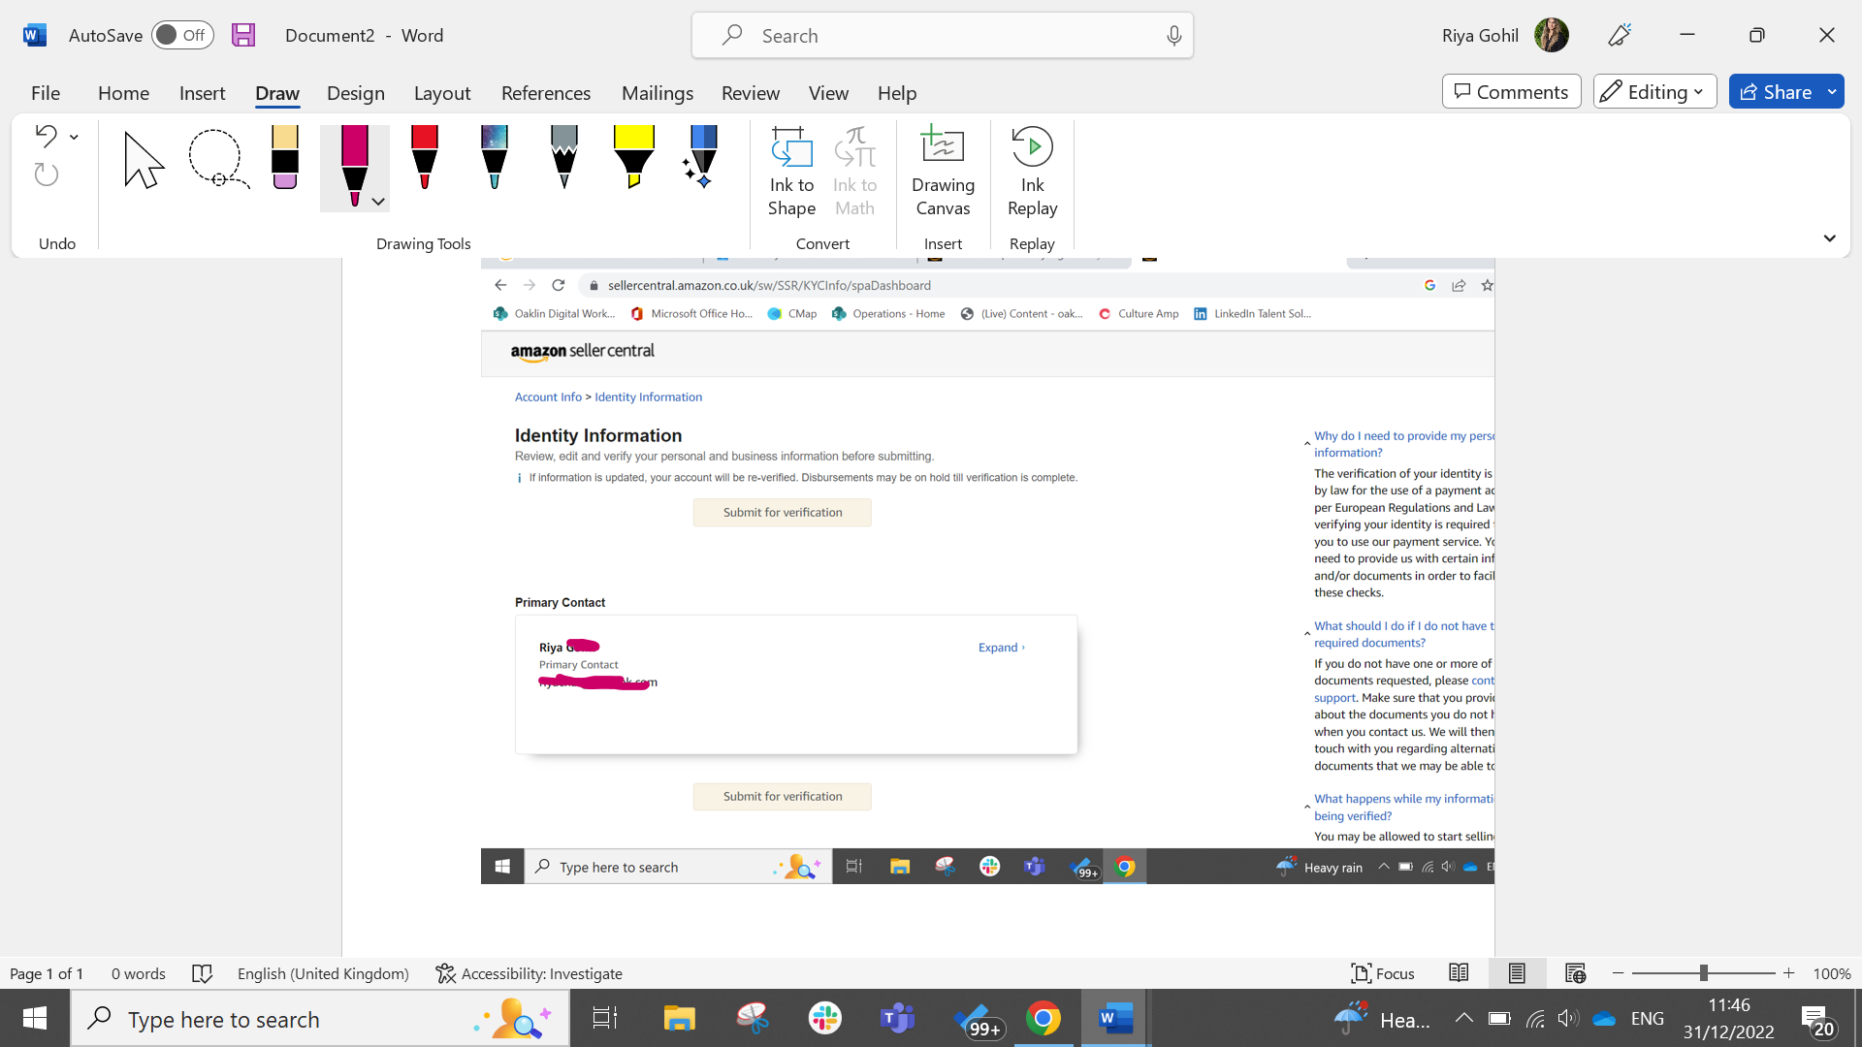Open the References tab
The height and width of the screenshot is (1047, 1862).
pyautogui.click(x=545, y=93)
